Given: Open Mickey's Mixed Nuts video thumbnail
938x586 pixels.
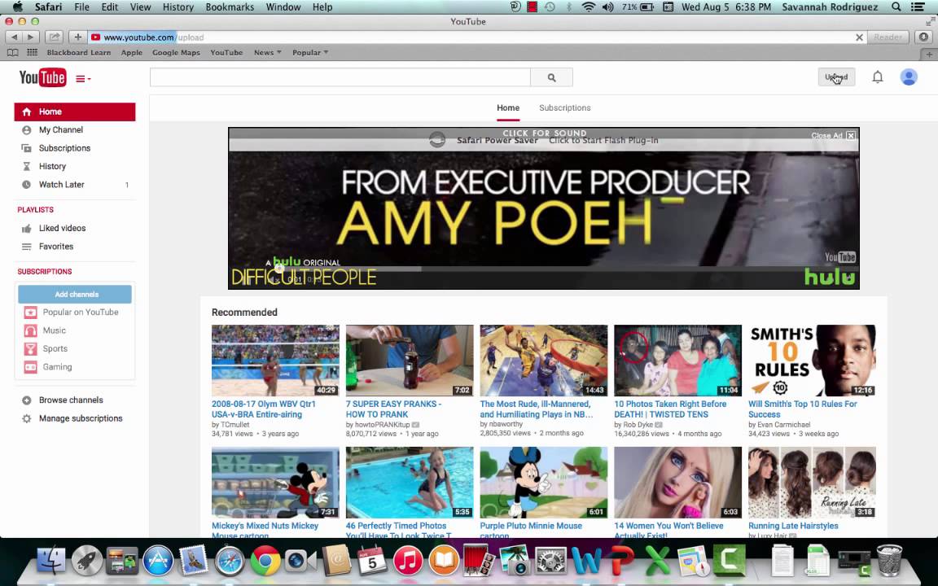Looking at the screenshot, I should point(275,483).
